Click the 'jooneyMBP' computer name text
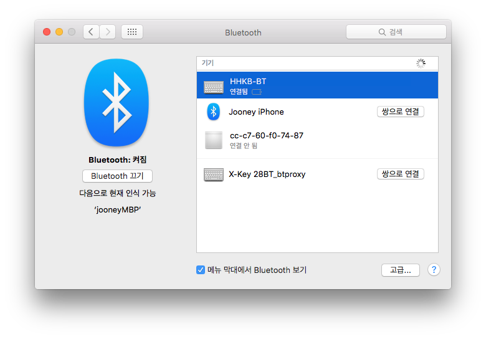This screenshot has width=486, height=339. 118,210
